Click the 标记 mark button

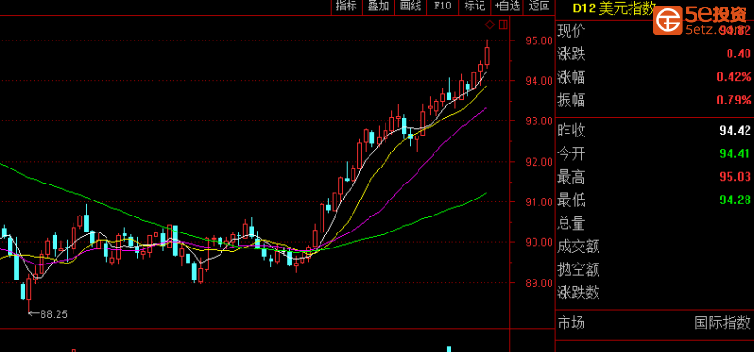pyautogui.click(x=475, y=7)
